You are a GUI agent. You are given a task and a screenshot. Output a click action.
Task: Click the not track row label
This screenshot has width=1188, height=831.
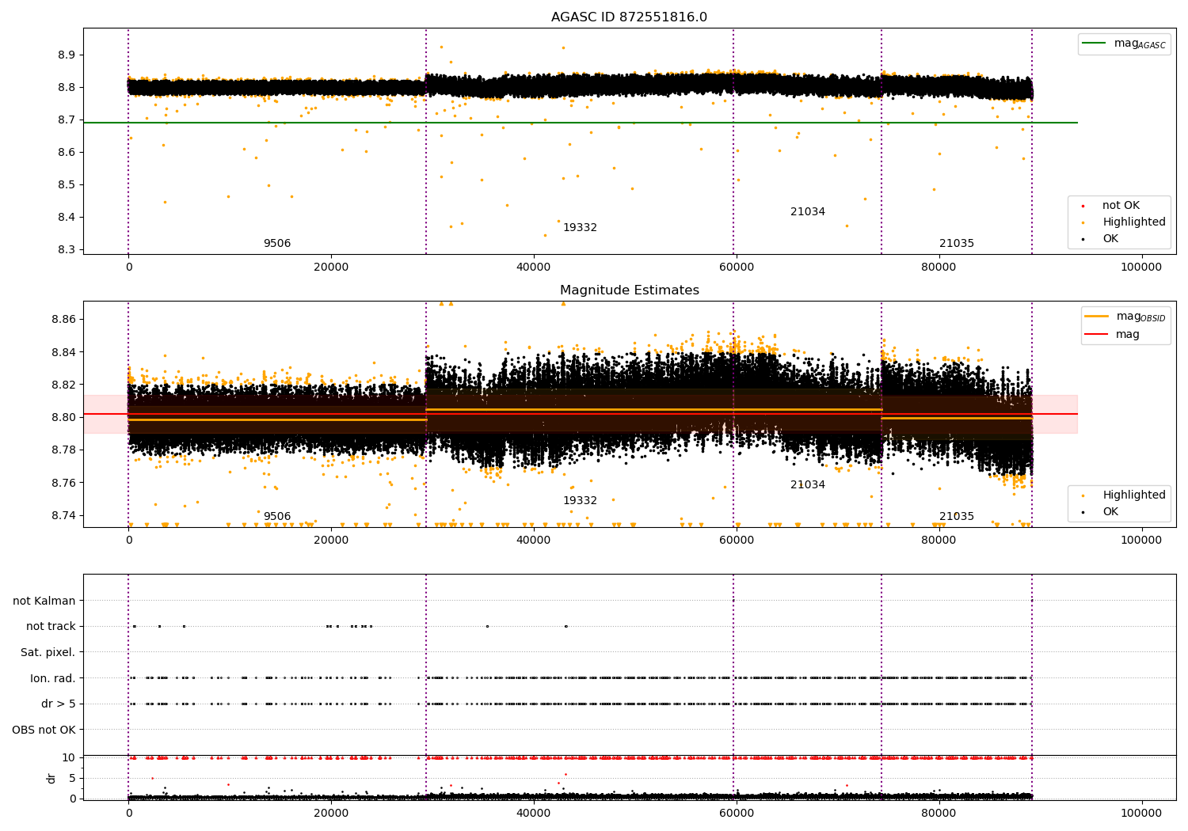pos(51,627)
